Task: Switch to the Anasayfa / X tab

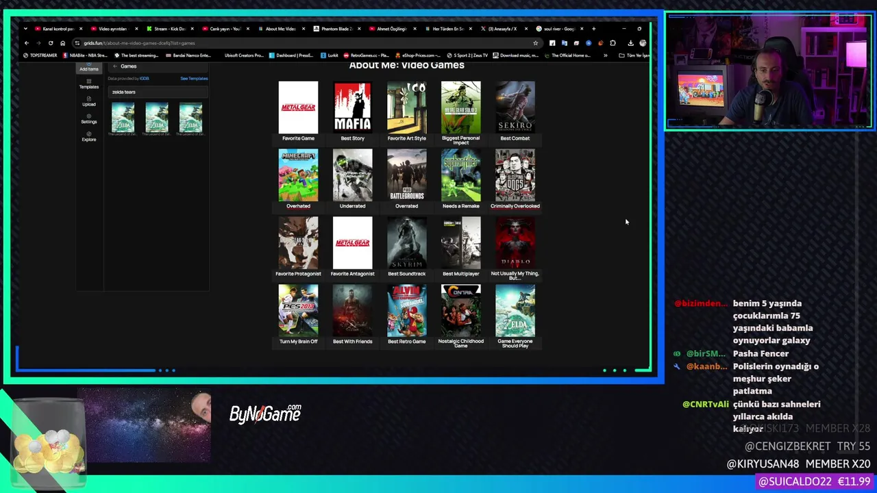Action: pos(502,29)
